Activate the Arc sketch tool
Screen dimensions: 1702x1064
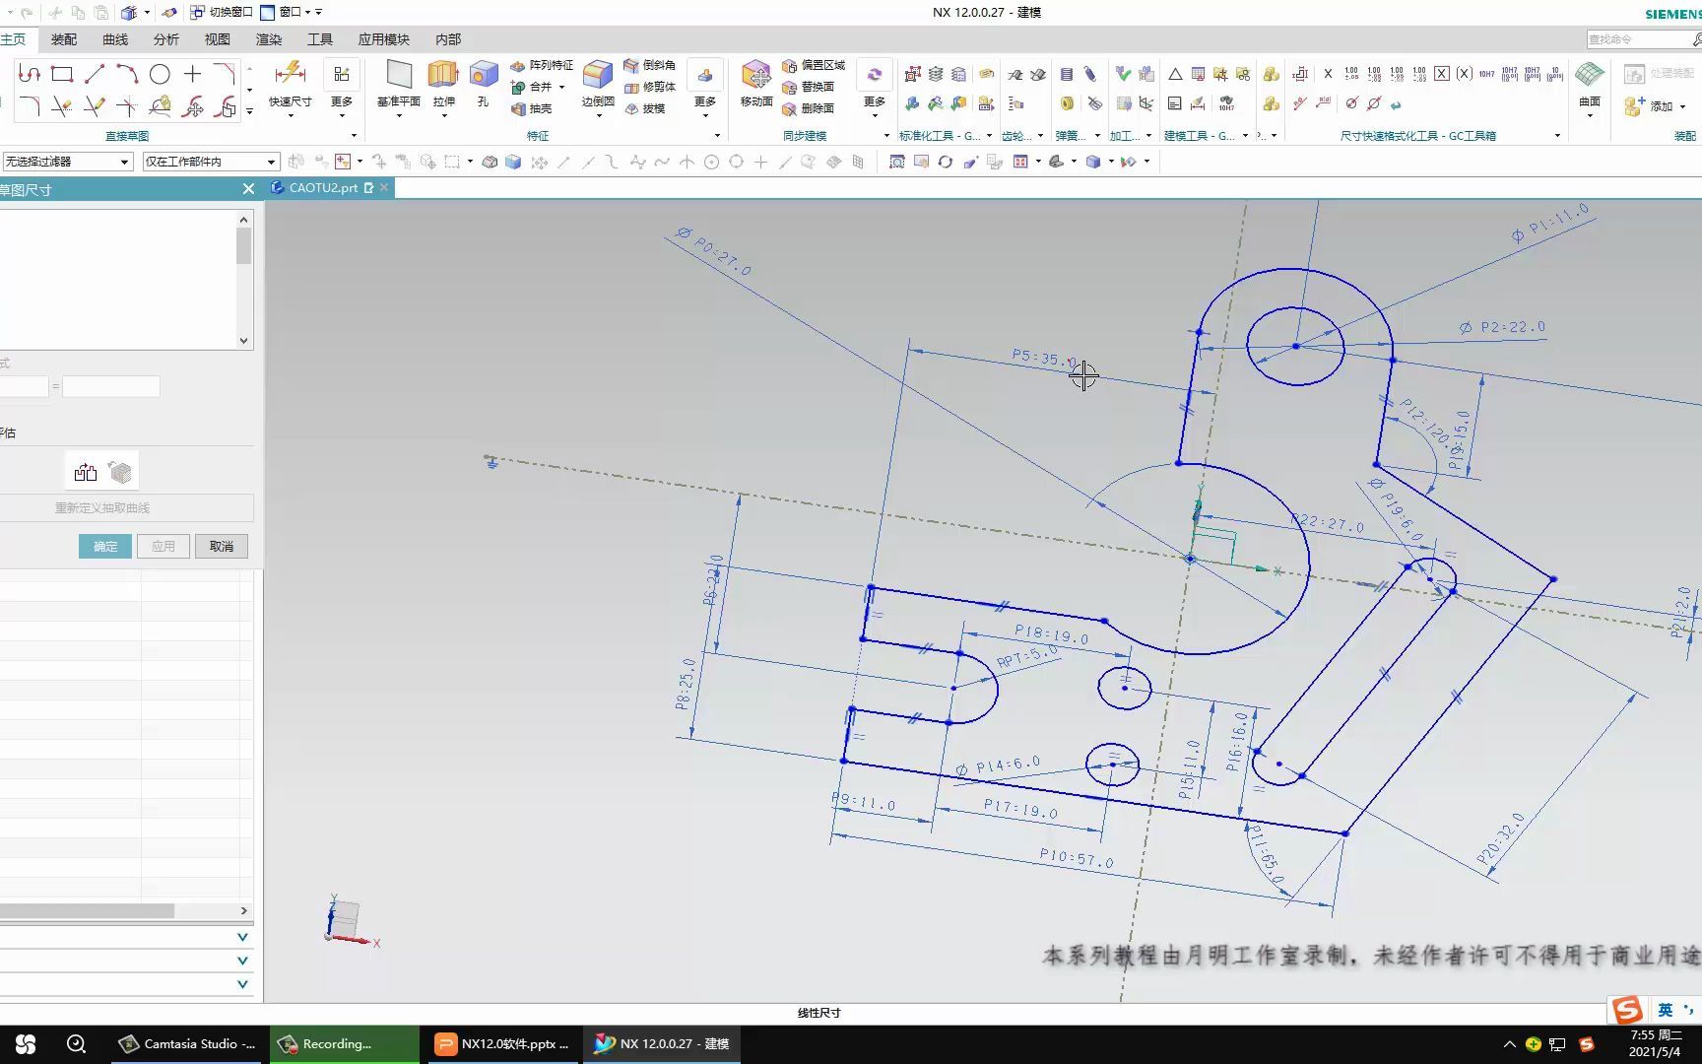tap(127, 74)
